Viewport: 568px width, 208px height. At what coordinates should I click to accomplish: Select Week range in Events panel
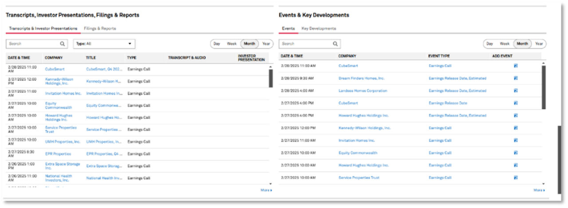[505, 44]
